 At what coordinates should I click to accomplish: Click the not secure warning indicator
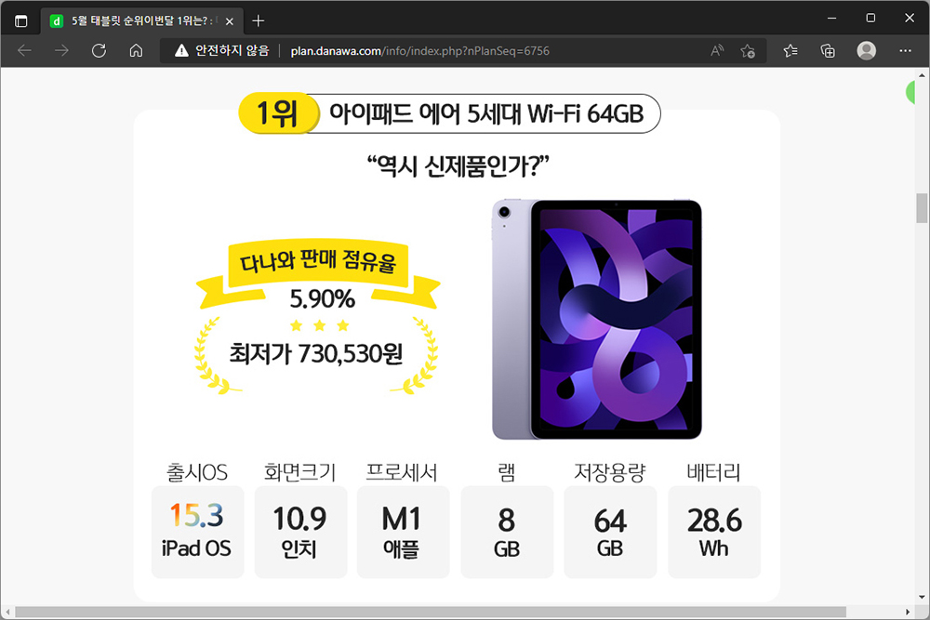click(222, 51)
